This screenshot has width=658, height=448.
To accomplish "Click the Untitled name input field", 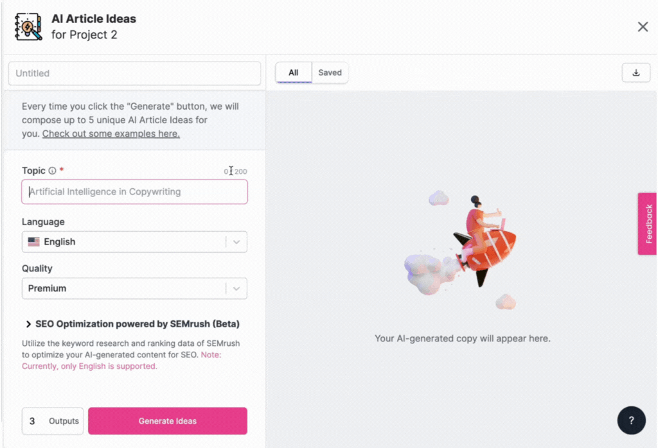I will pos(134,73).
